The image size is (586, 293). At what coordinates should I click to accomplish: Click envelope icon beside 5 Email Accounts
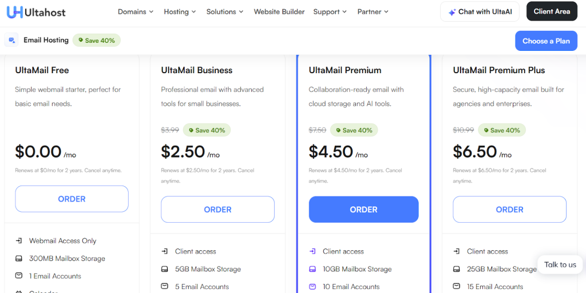(x=164, y=286)
